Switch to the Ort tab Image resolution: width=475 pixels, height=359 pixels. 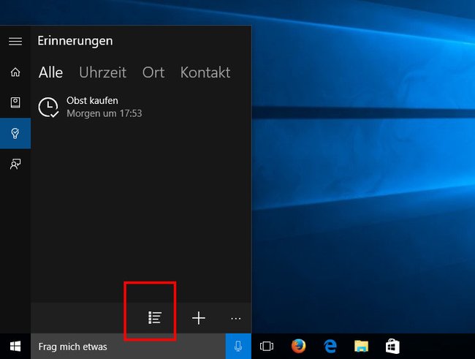tap(153, 72)
